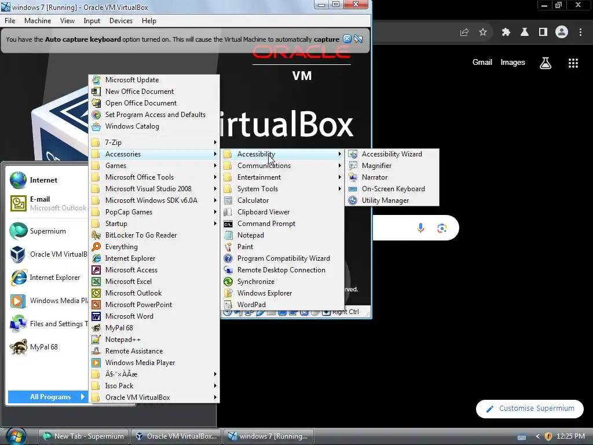Screen dimensions: 593x445
Task: Open Windows Explorer entry
Action: (283, 293)
